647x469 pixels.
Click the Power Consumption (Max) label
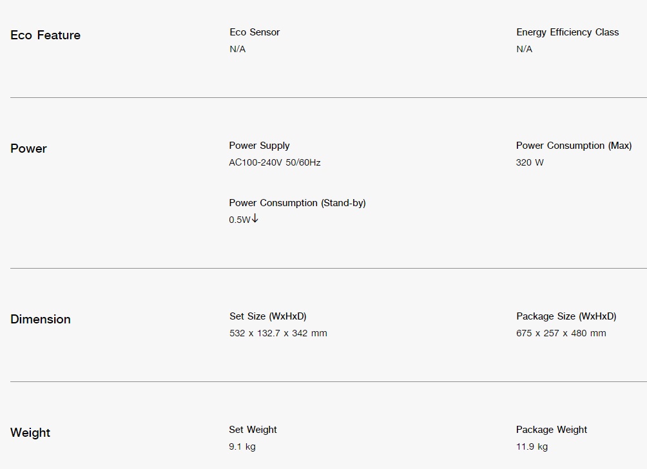(x=574, y=146)
